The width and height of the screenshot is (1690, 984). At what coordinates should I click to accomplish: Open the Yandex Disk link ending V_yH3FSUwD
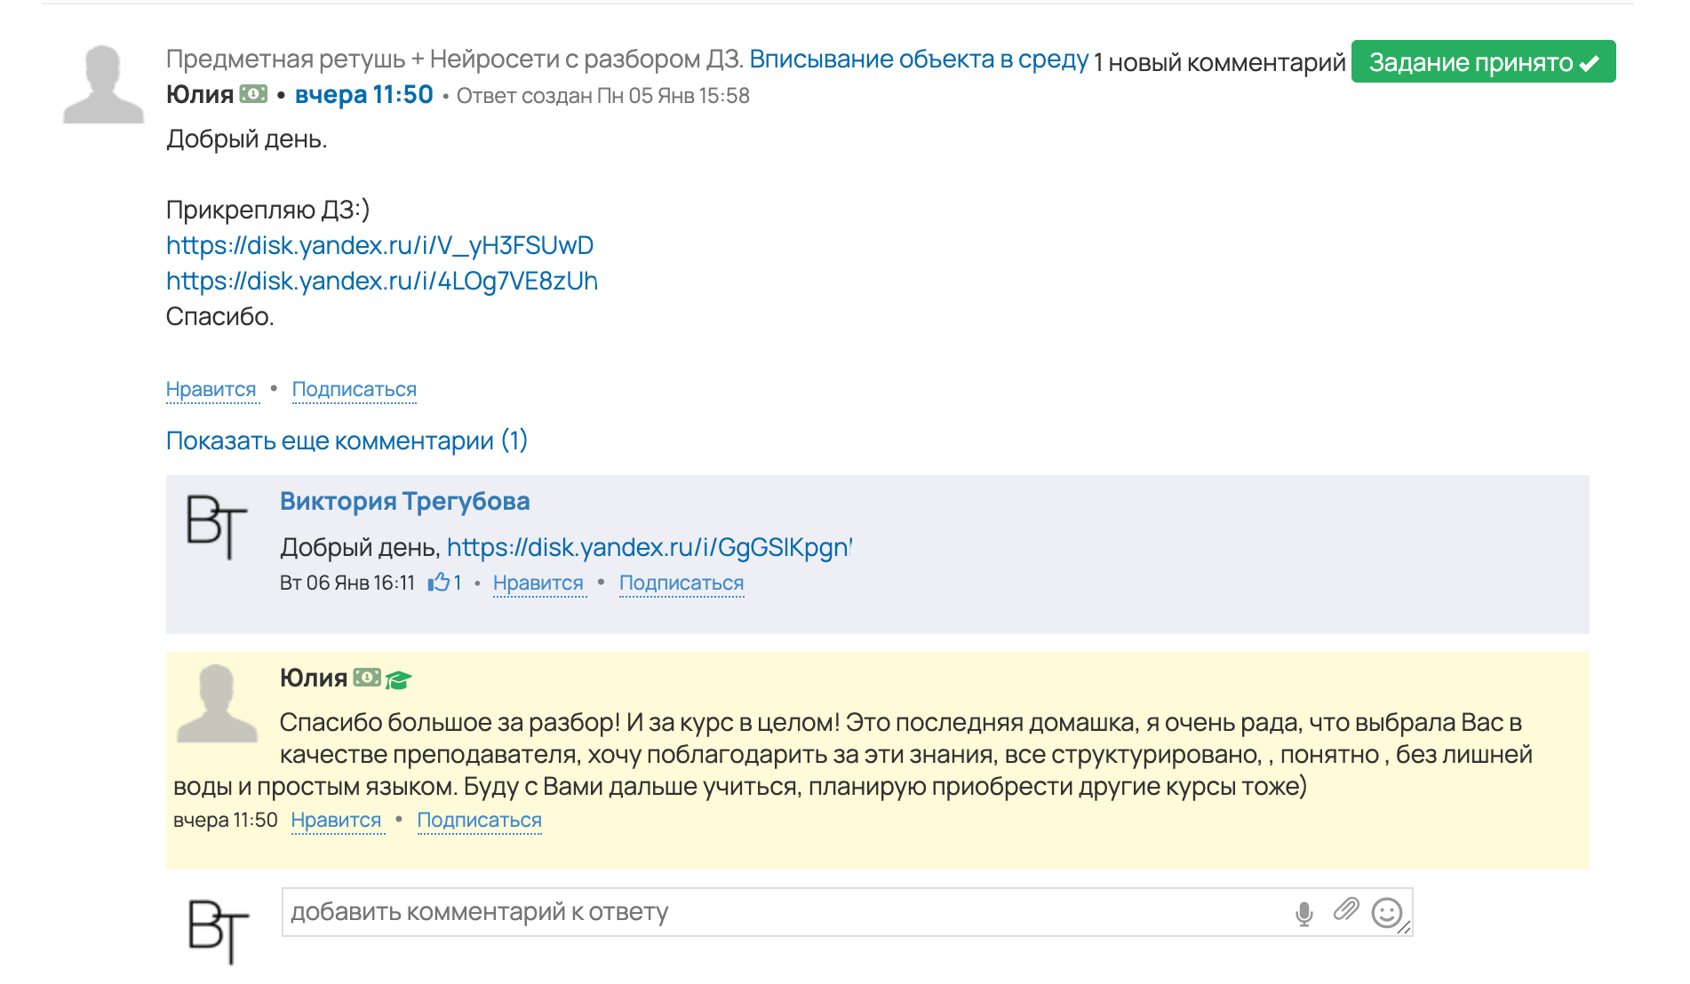pos(380,246)
